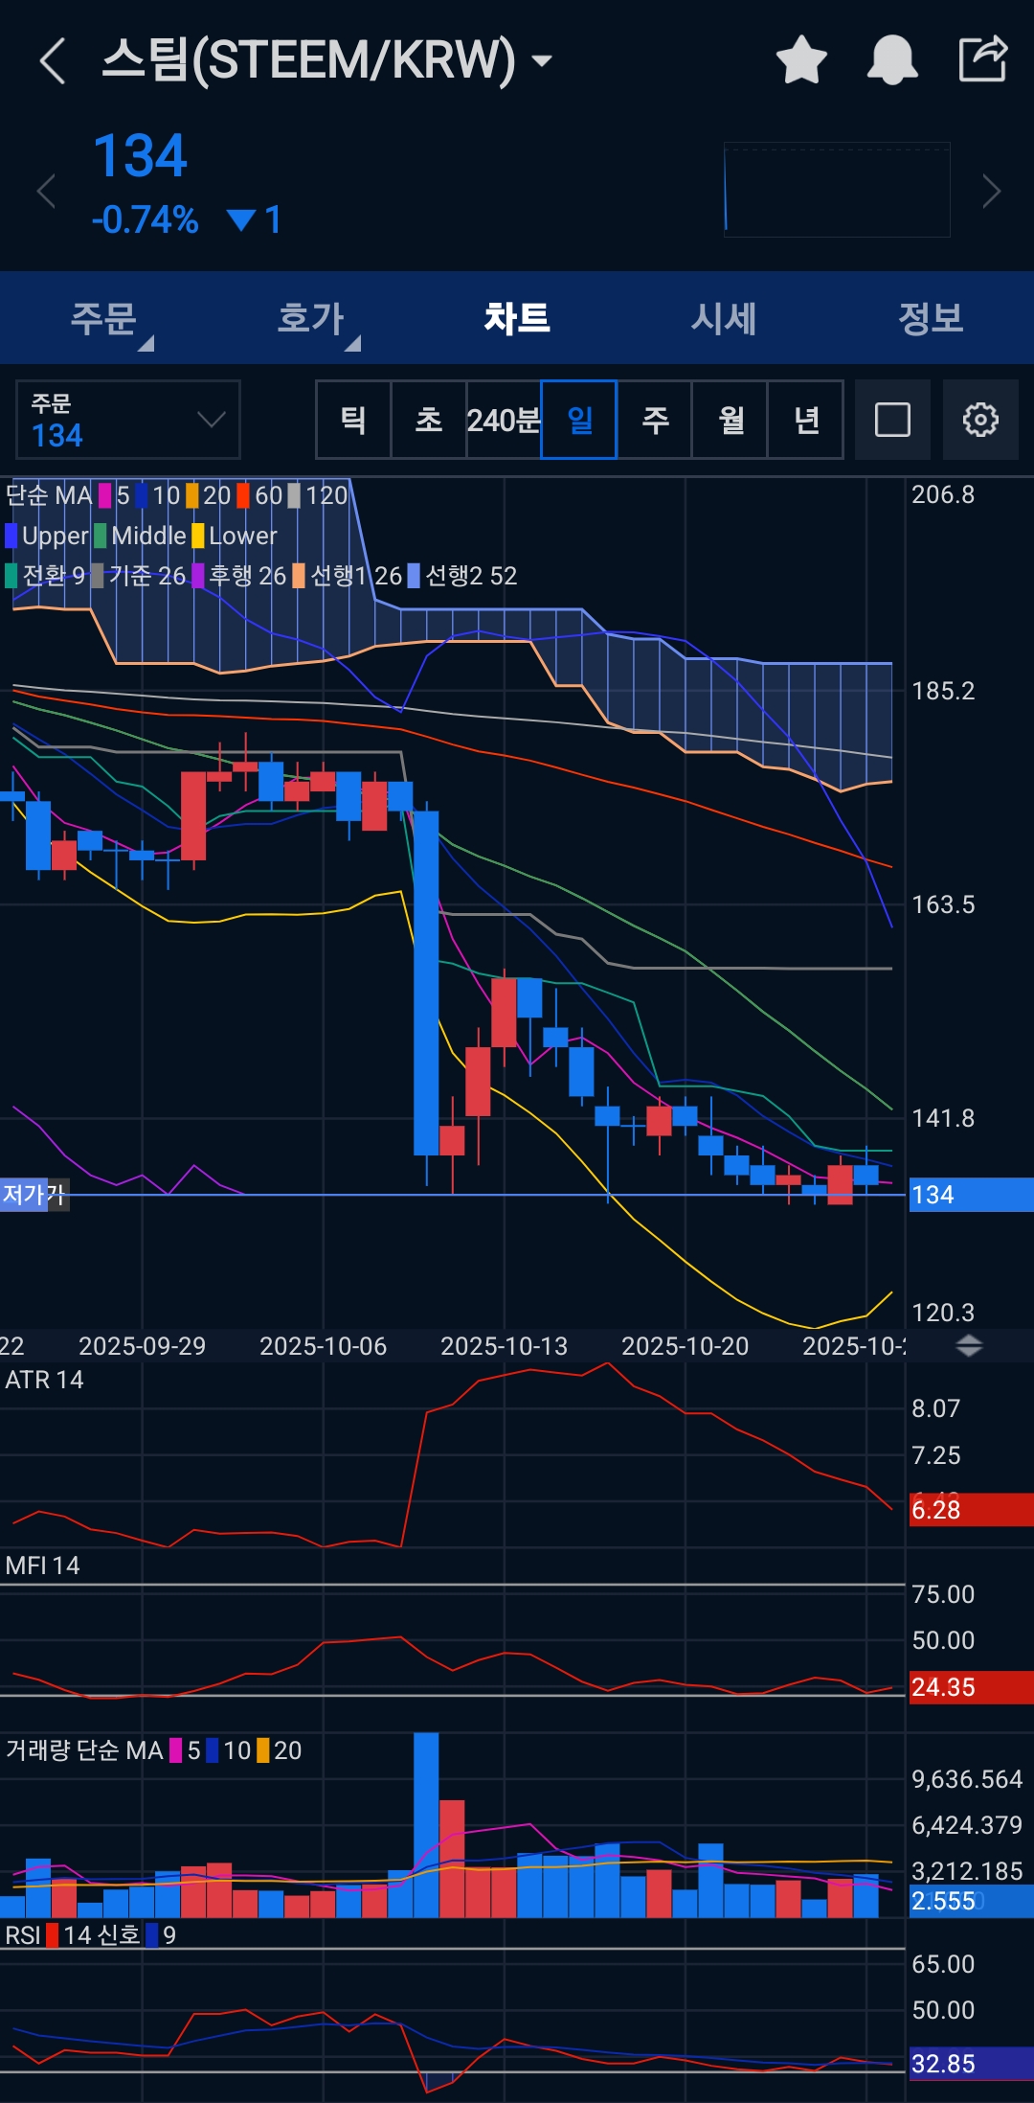Select the 240분 interval
1034x2103 pixels.
504,420
